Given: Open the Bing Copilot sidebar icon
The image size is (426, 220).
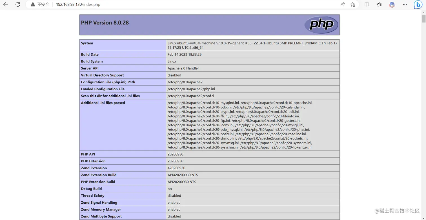Looking at the screenshot, I should 418,5.
